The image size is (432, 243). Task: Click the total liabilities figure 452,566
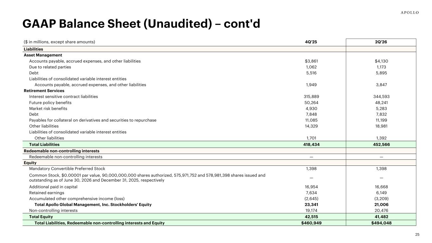pos(381,144)
